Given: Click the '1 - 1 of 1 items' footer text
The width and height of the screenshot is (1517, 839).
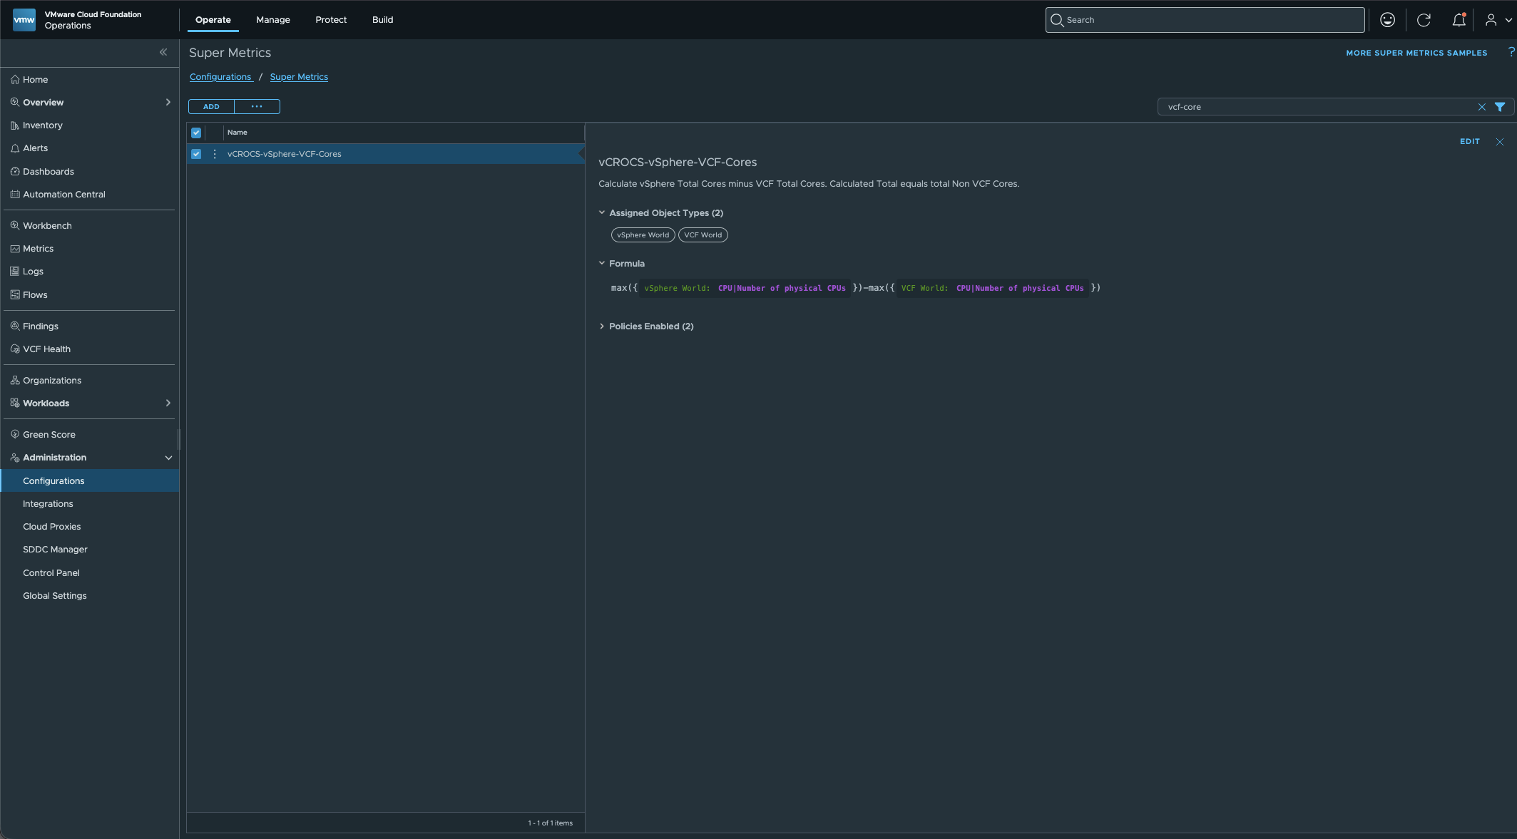Looking at the screenshot, I should pos(551,823).
